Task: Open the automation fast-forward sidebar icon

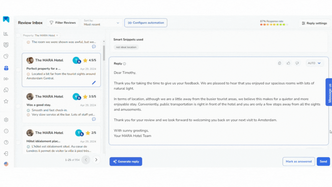Action: (6, 79)
